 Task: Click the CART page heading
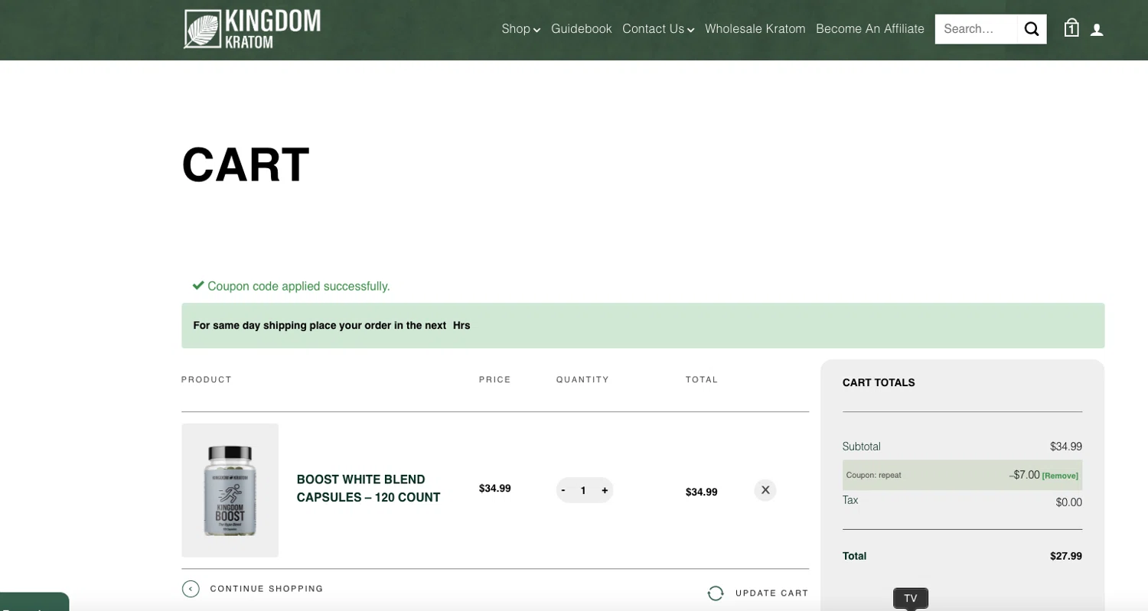pyautogui.click(x=246, y=164)
